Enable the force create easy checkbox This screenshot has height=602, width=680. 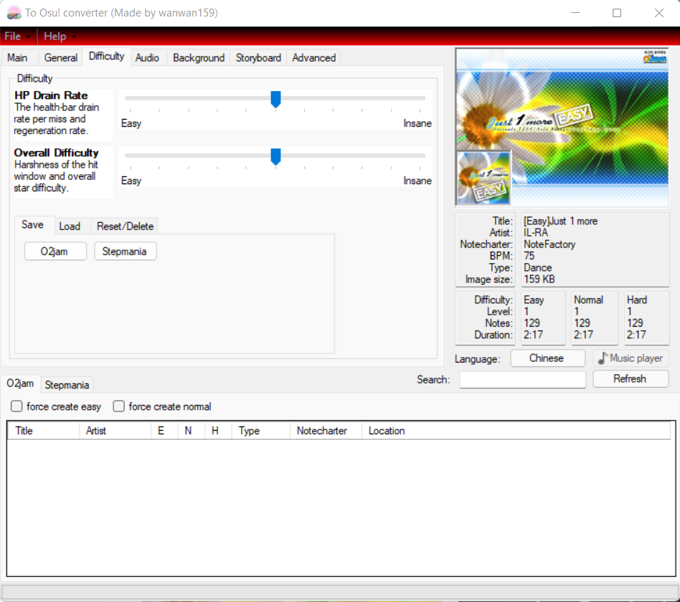point(16,406)
